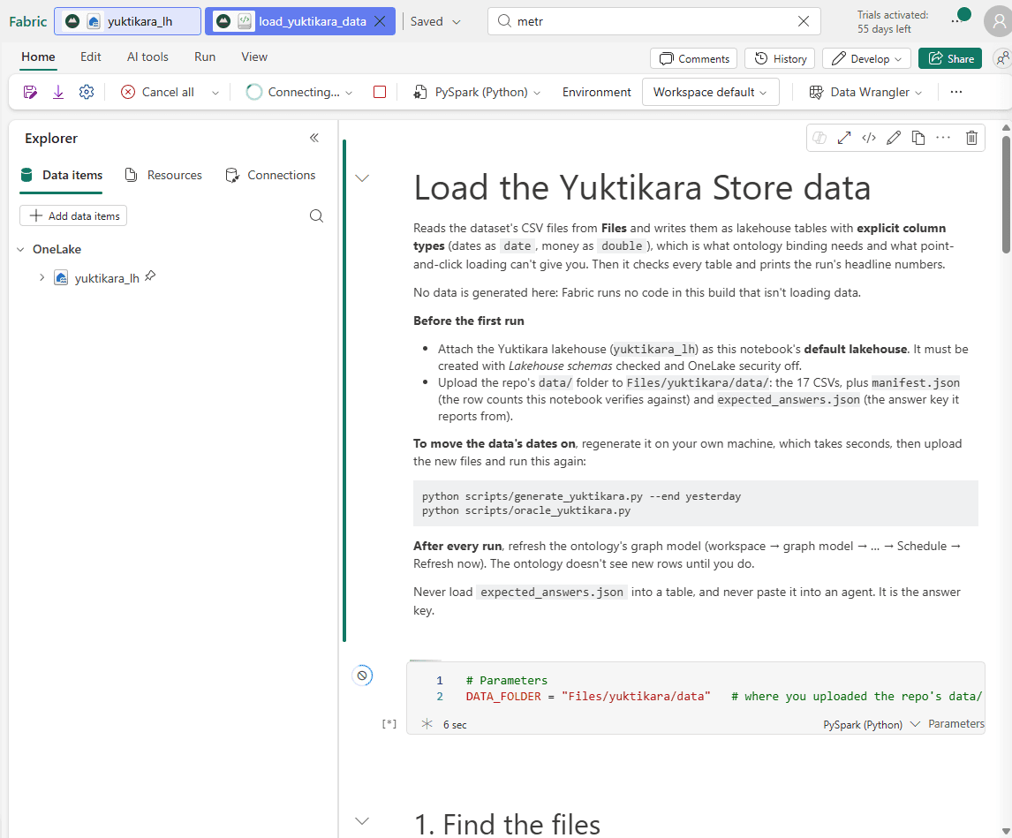Delete the cell with trash icon

click(x=971, y=138)
